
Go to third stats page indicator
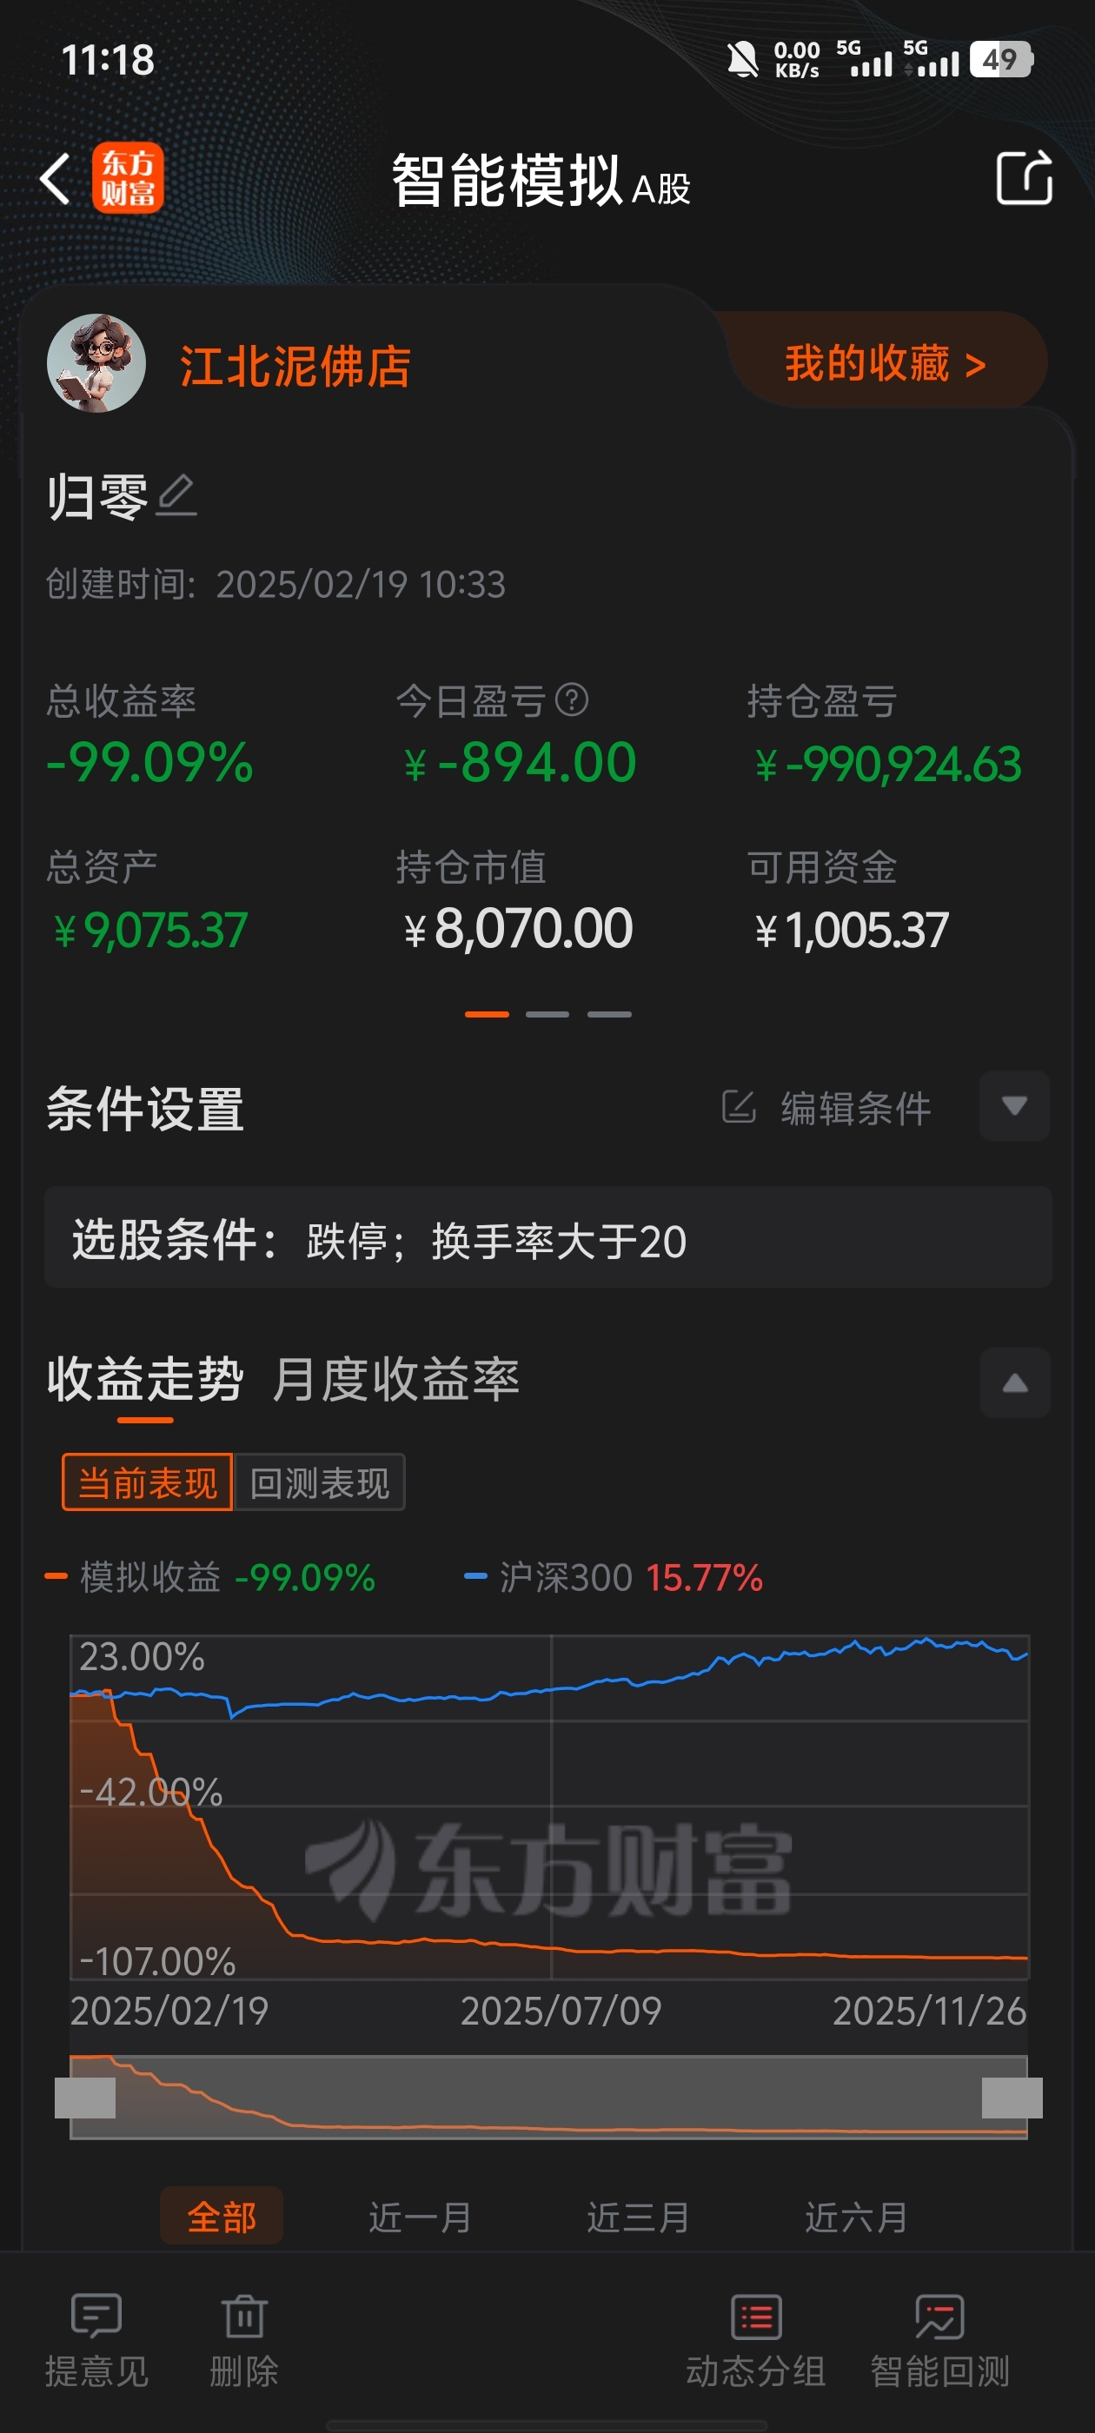(609, 1014)
